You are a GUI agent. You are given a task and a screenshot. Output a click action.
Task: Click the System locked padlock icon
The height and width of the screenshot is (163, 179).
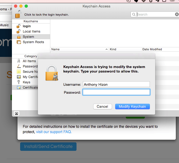tap(19, 37)
